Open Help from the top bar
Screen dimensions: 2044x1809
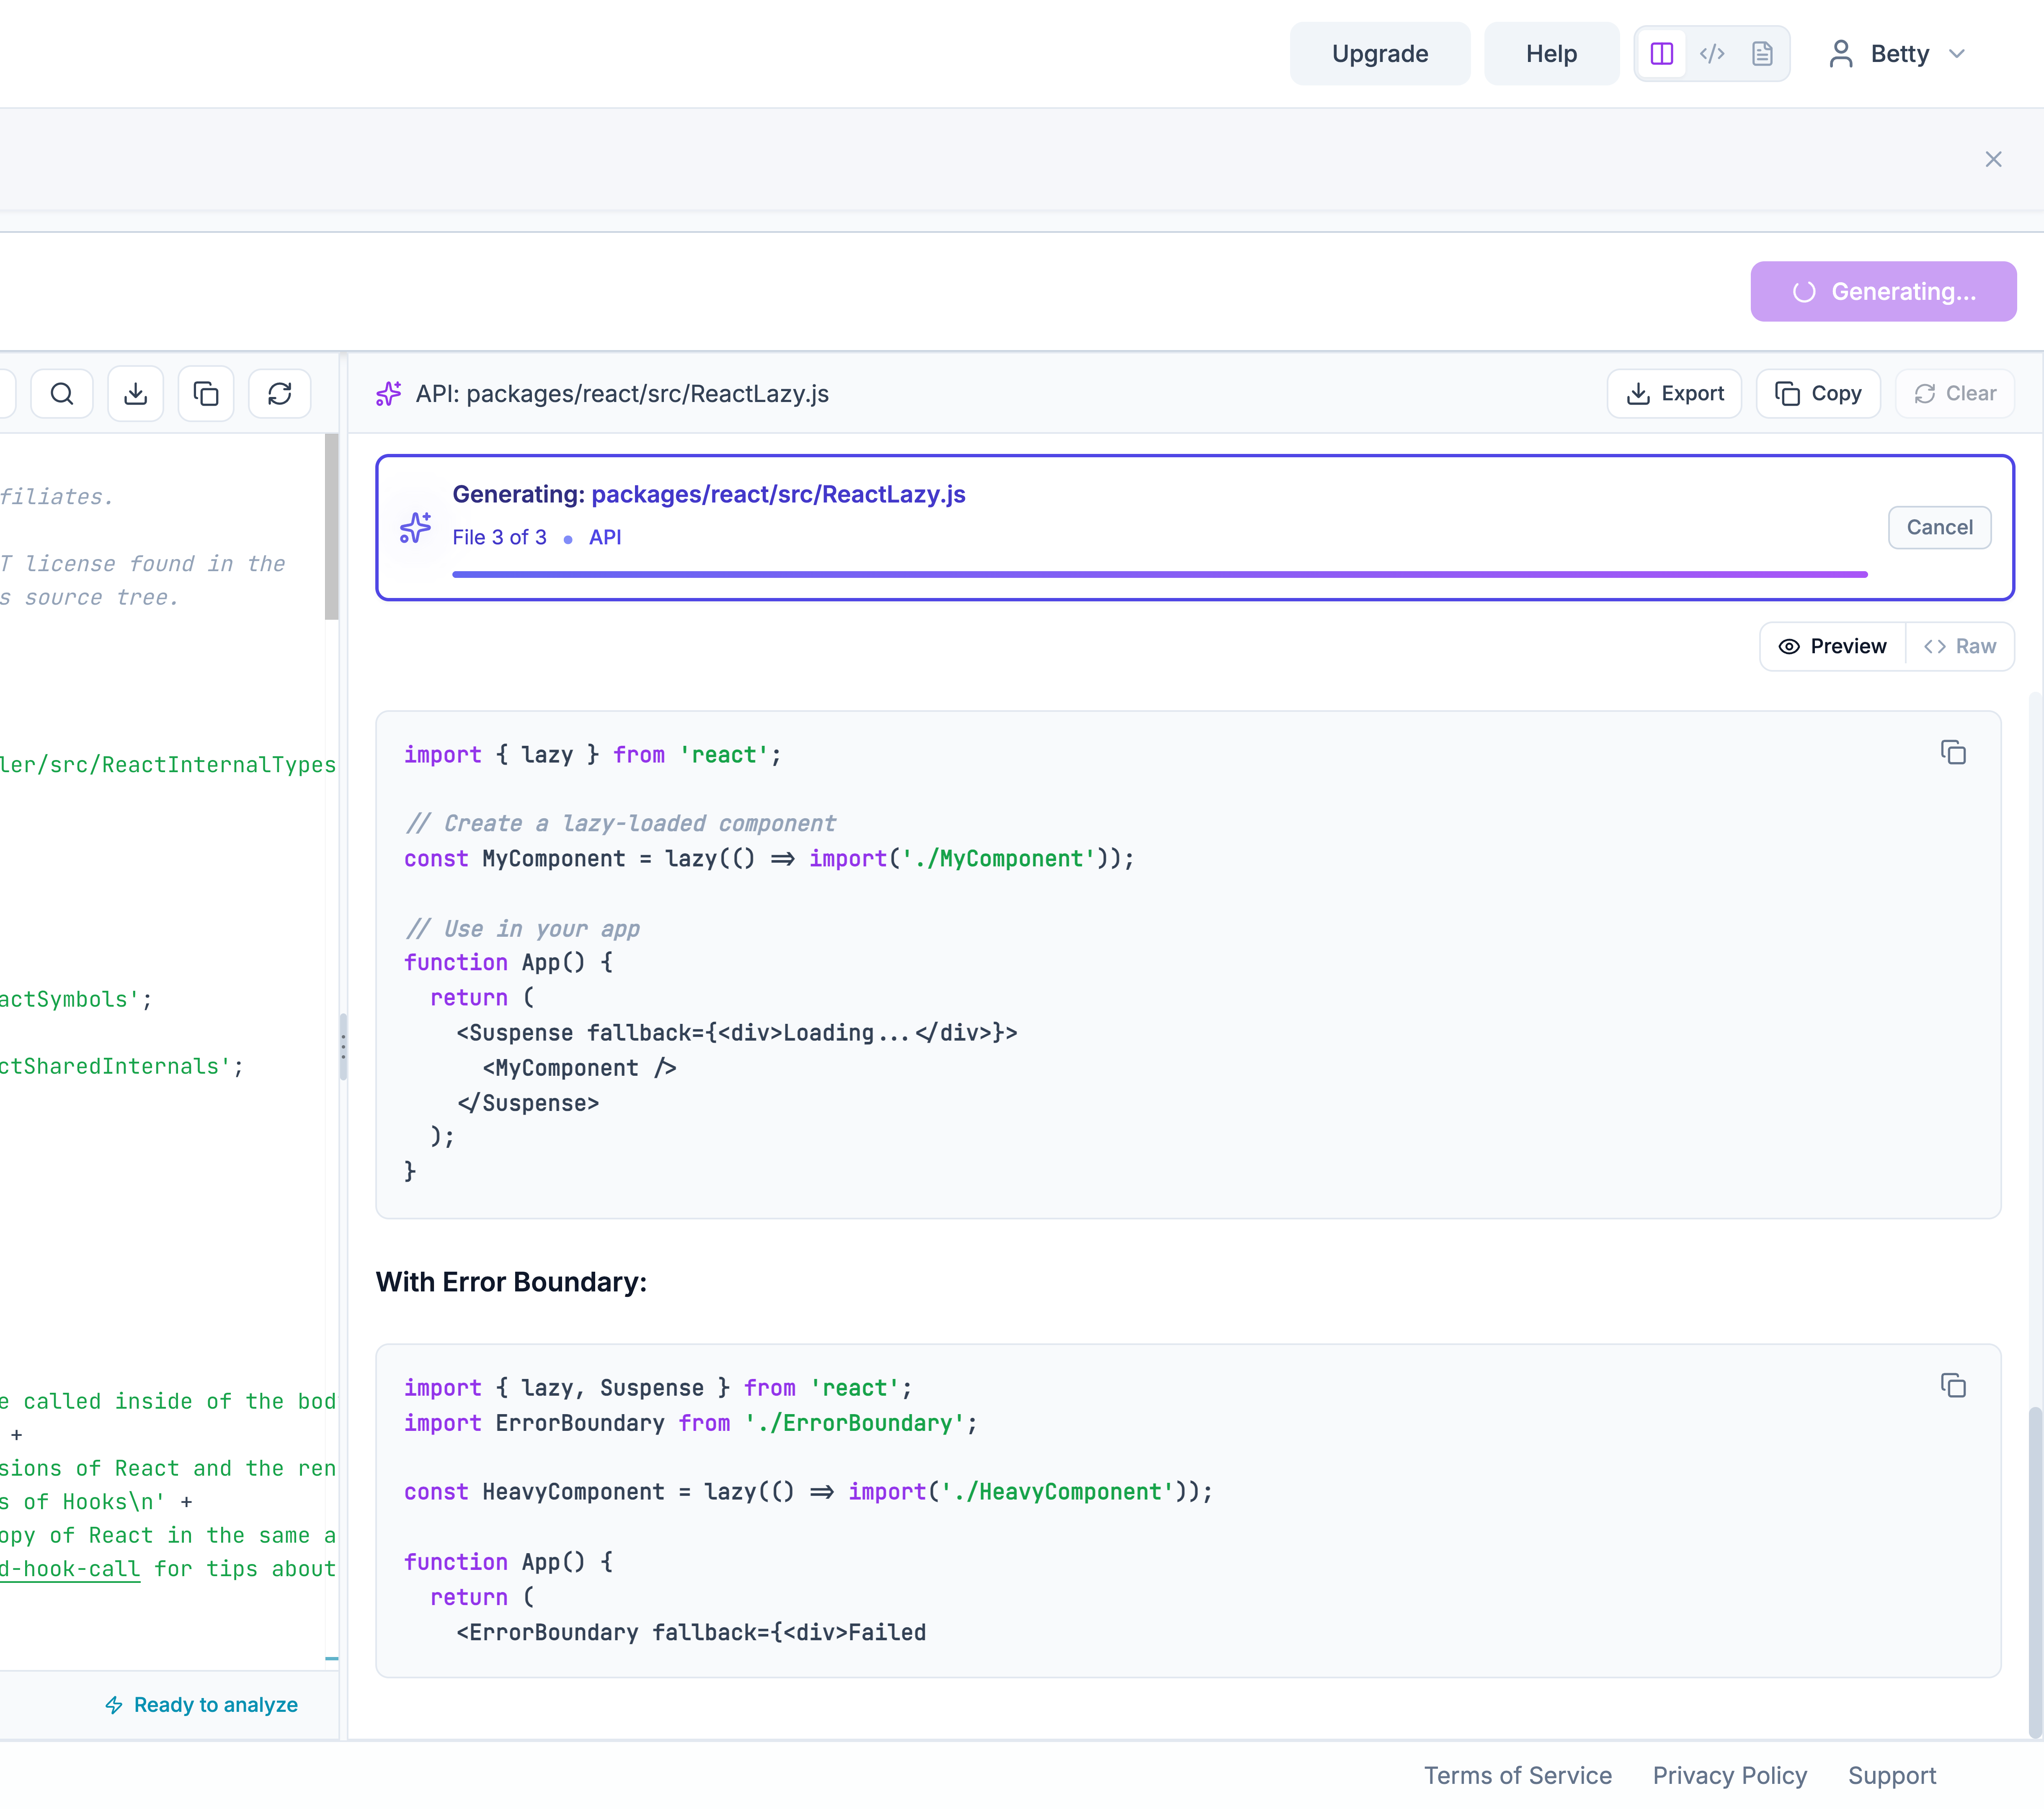(x=1550, y=54)
